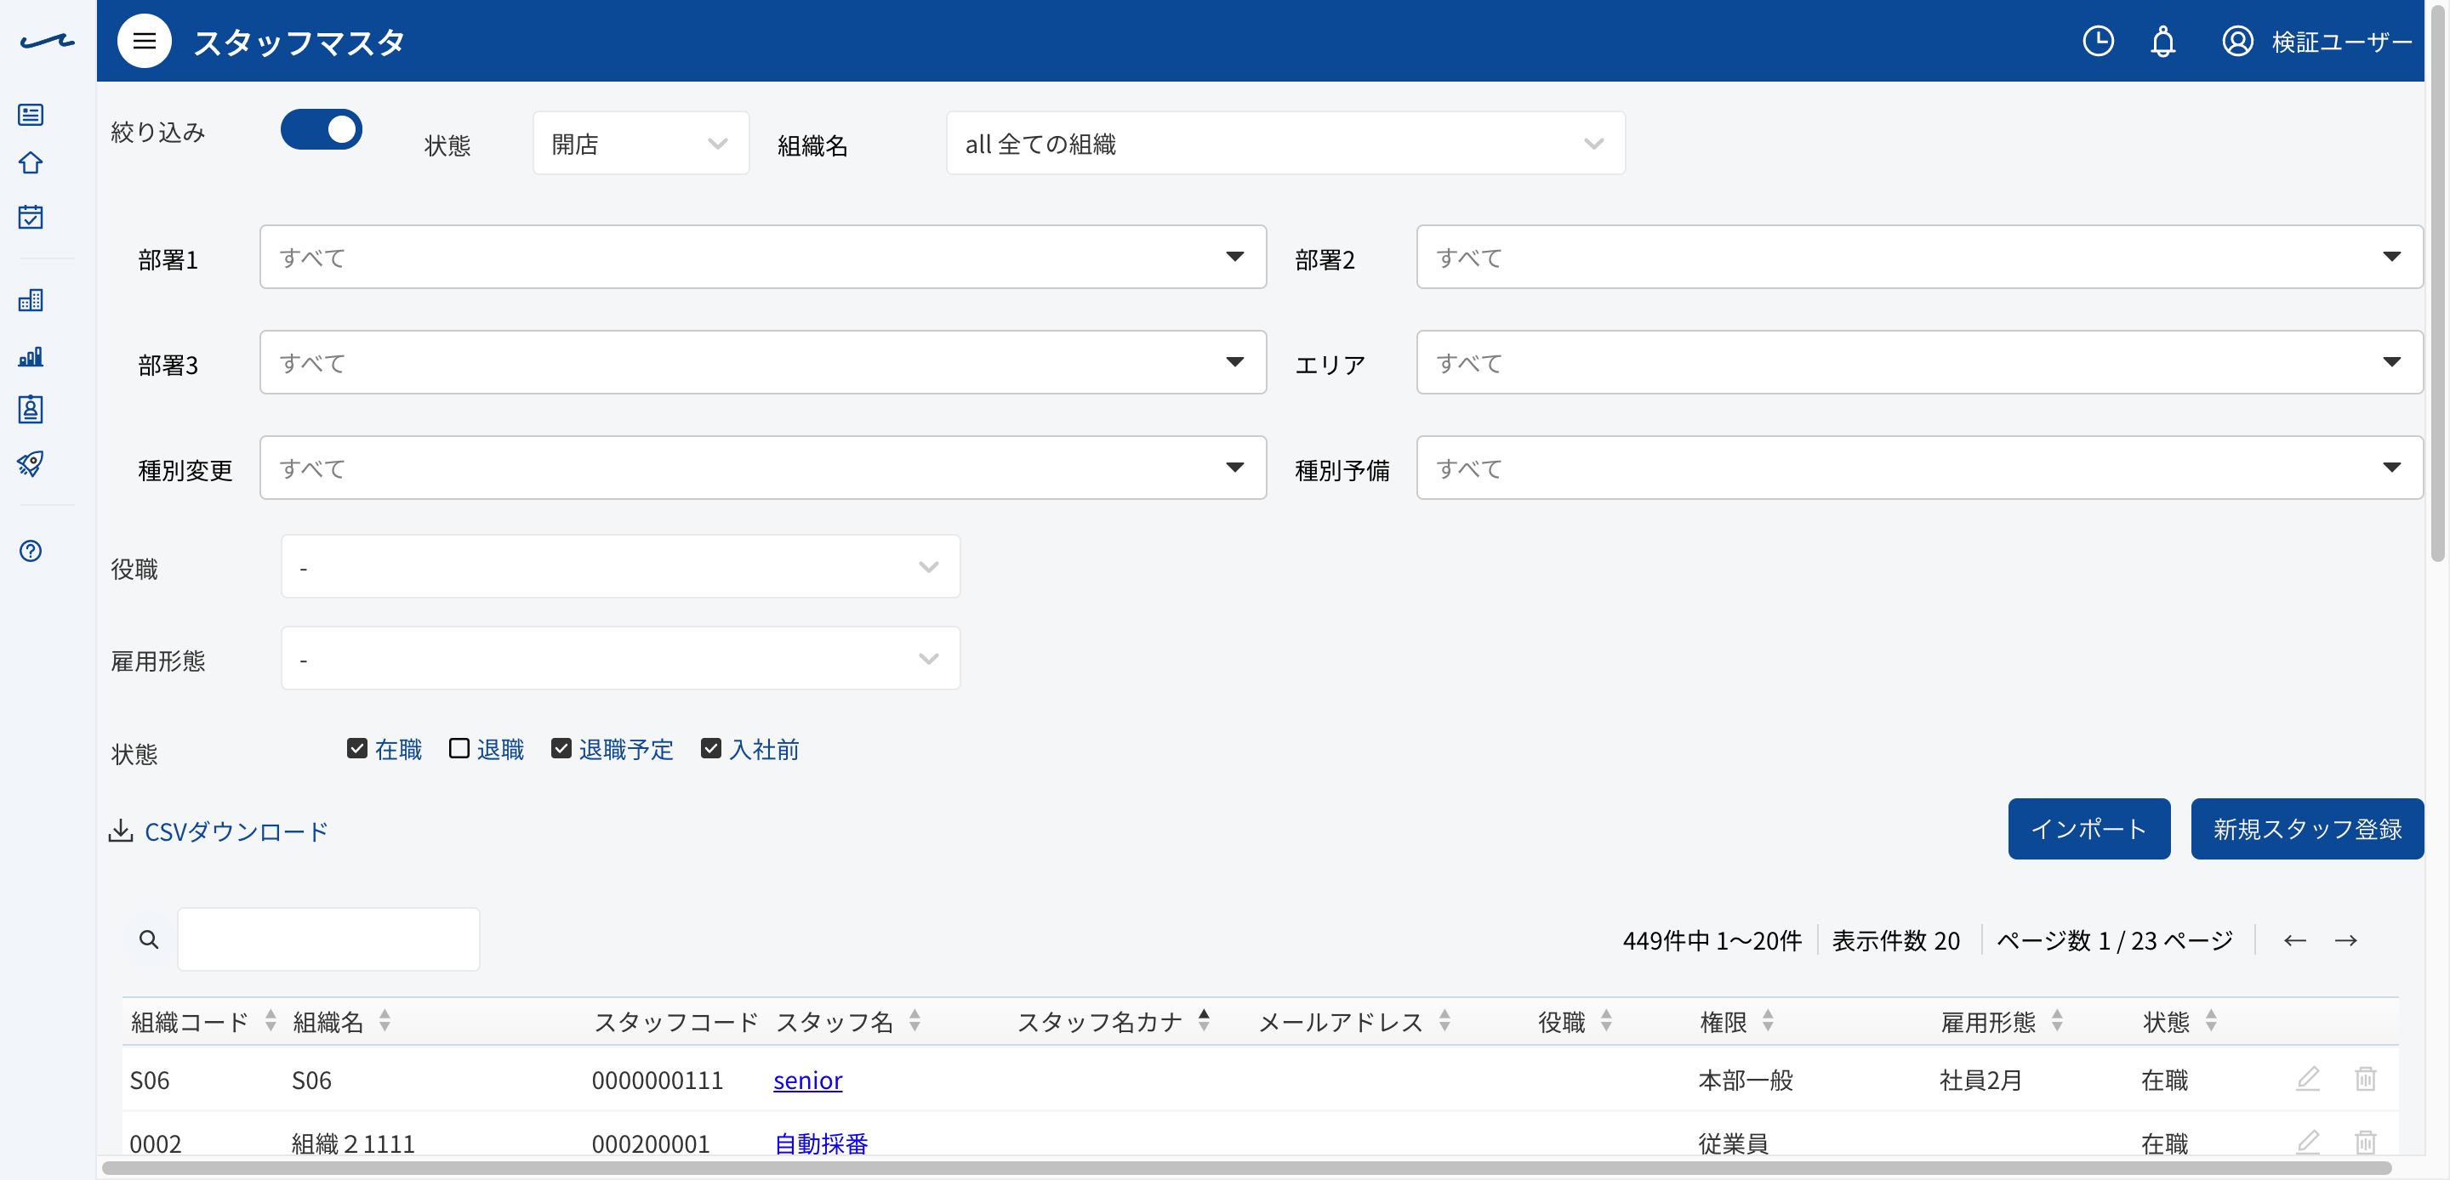Uncheck the 退職予定 status checkbox
The height and width of the screenshot is (1180, 2450).
point(561,748)
